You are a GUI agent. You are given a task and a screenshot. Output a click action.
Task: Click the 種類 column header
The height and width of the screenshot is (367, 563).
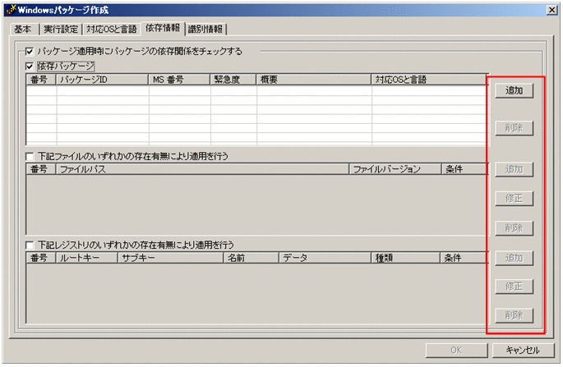pos(406,258)
